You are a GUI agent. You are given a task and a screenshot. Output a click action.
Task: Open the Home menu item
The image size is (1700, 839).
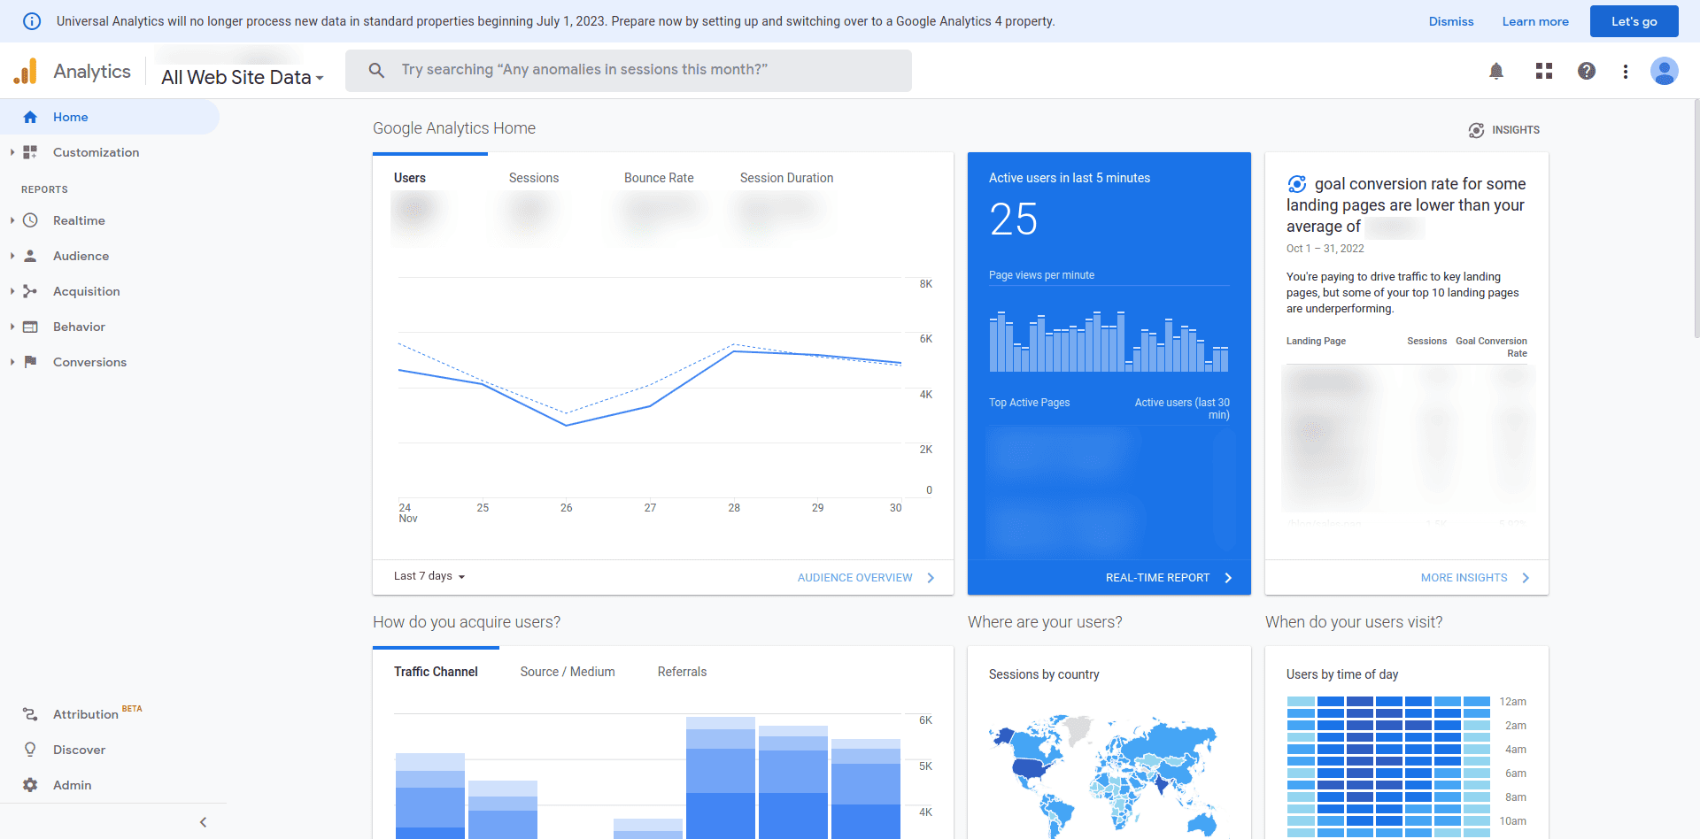click(110, 117)
